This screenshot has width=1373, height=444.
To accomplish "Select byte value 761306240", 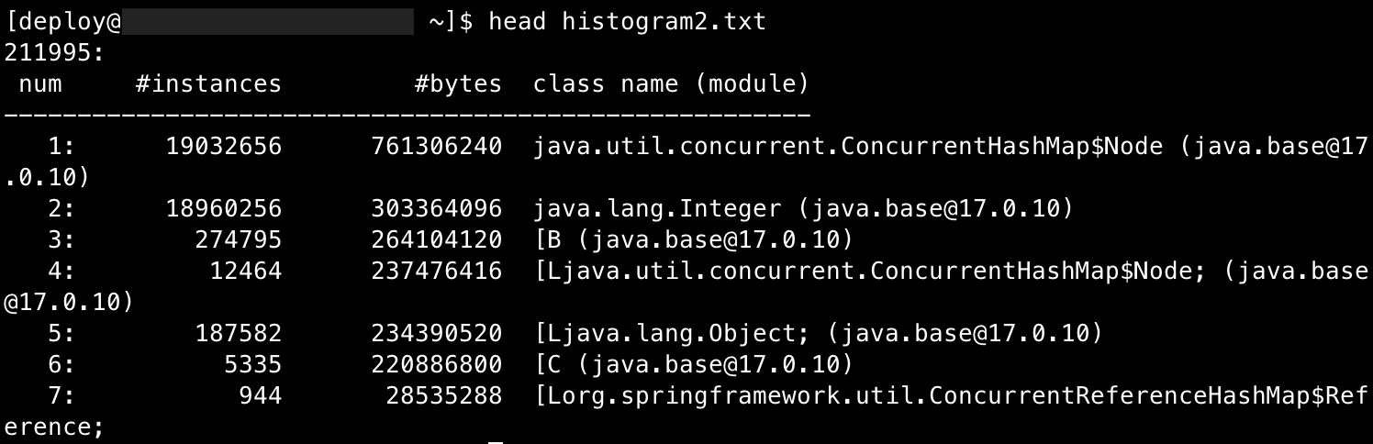I will coord(437,147).
